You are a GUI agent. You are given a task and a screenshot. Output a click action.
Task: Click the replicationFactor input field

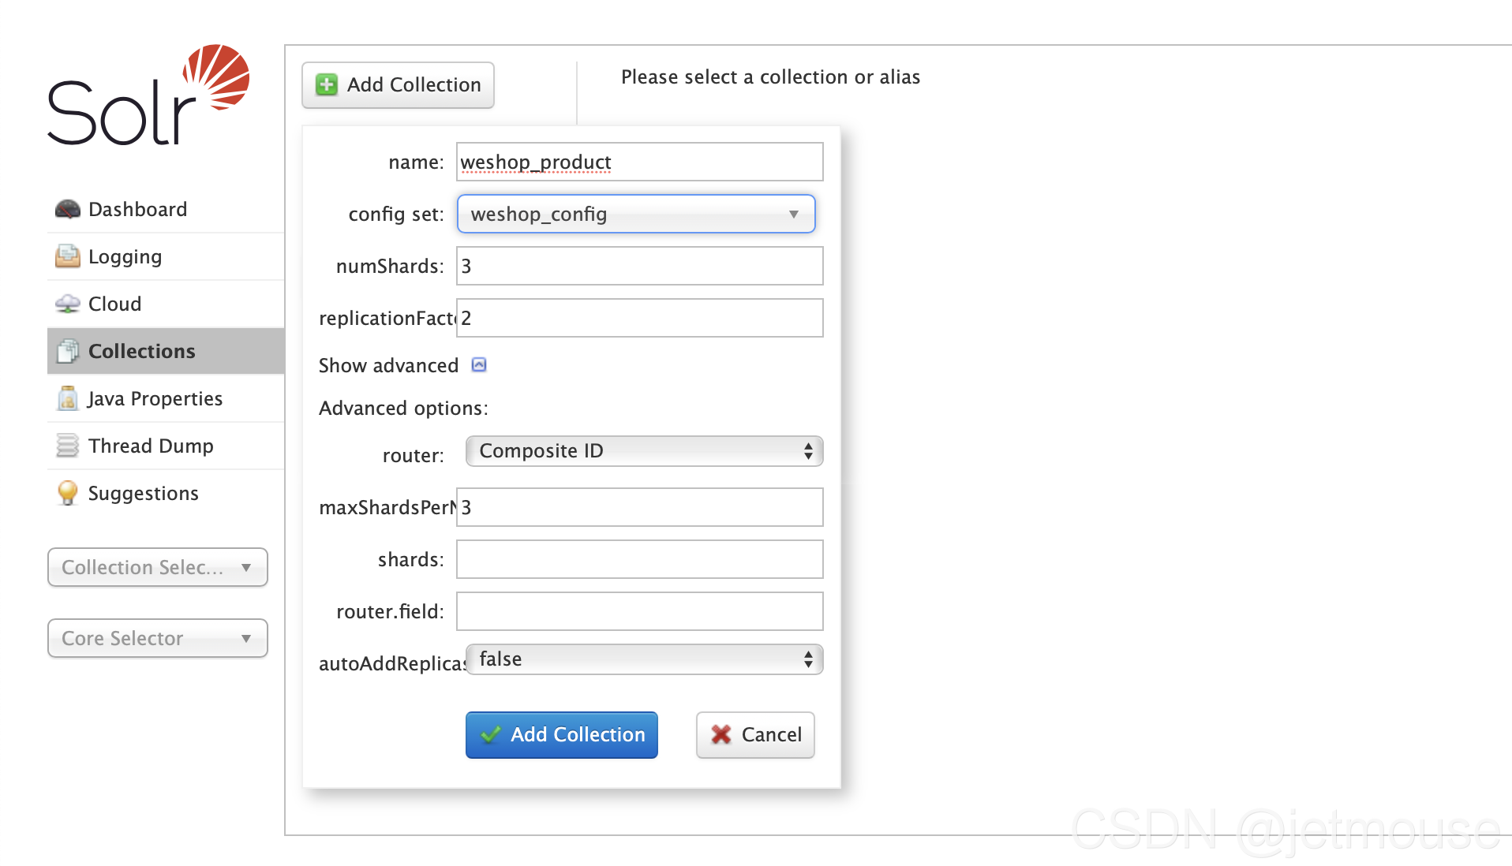coord(640,318)
